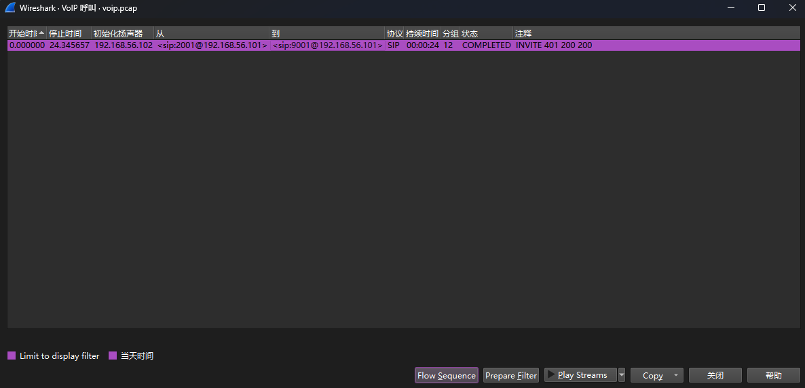Screen dimensions: 805x388
Task: Sort by the 从 column header
Action: click(212, 33)
